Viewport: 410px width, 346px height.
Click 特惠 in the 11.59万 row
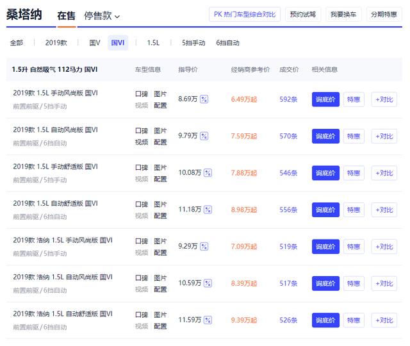pyautogui.click(x=354, y=320)
